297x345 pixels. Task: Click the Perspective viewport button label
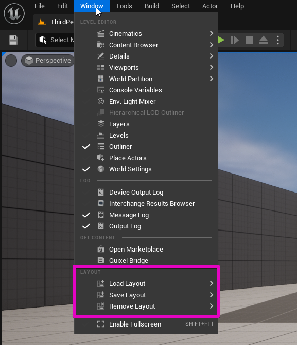pyautogui.click(x=53, y=61)
